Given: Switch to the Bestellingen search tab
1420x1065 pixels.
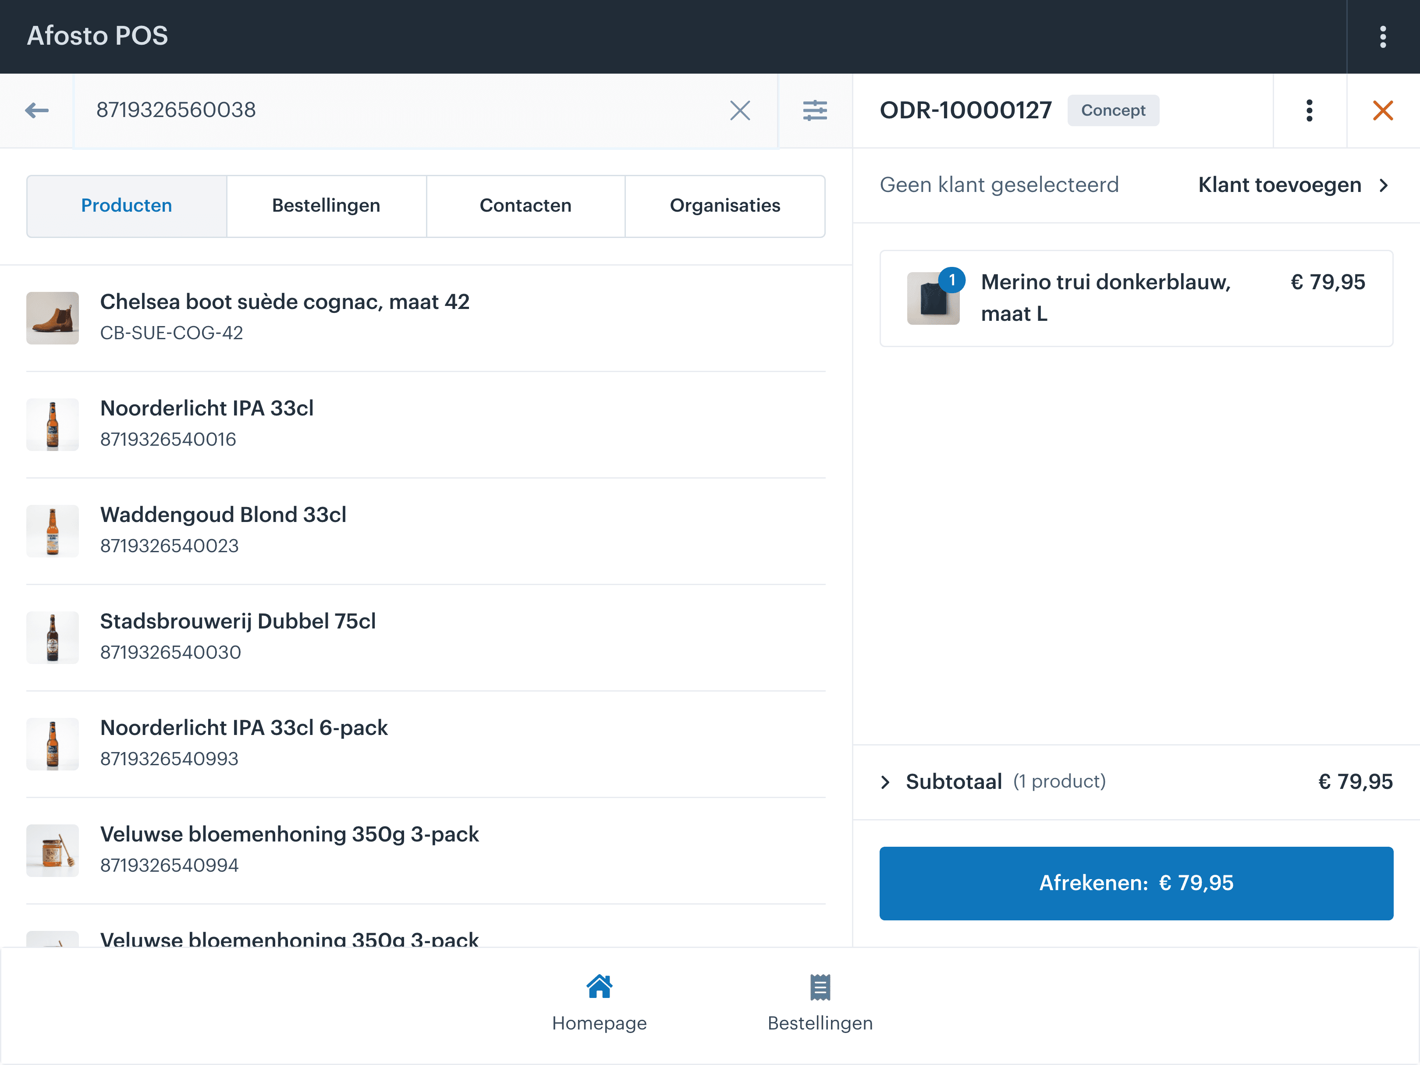Looking at the screenshot, I should pyautogui.click(x=326, y=206).
